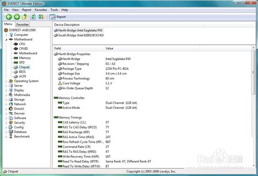The image size is (258, 176).
Task: Open the File menu
Action: point(6,10)
